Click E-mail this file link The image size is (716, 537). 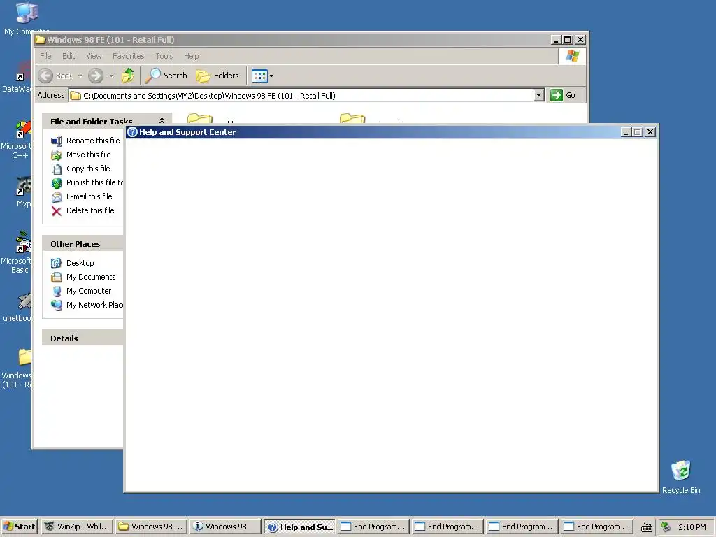tap(89, 196)
